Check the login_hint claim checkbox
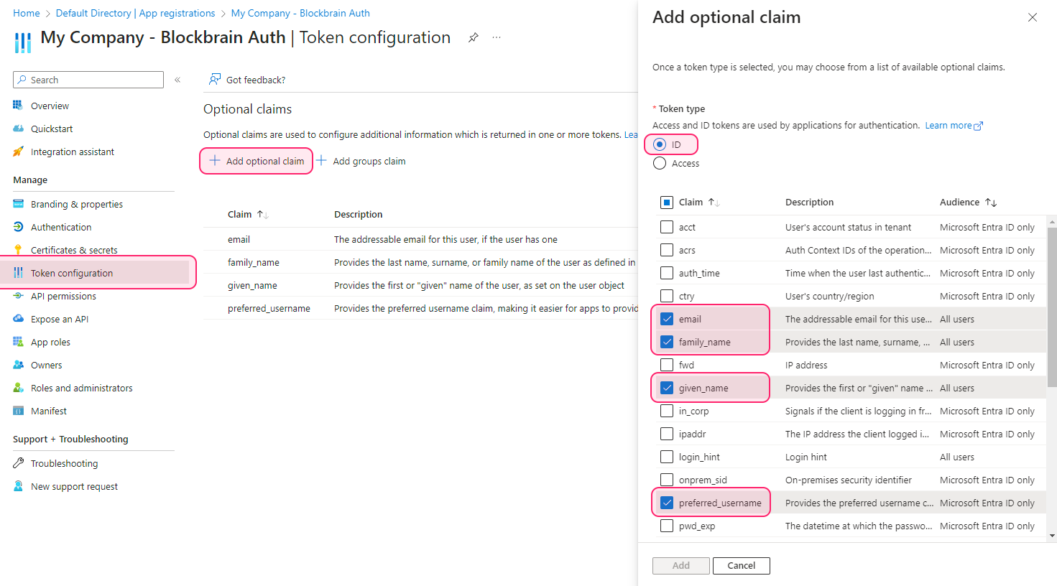The width and height of the screenshot is (1057, 586). pyautogui.click(x=667, y=457)
